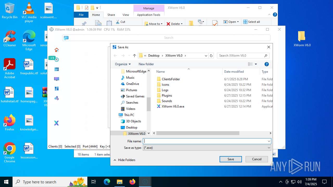Open Save As dialog help button
Image resolution: width=333 pixels, height=187 pixels.
tap(266, 64)
